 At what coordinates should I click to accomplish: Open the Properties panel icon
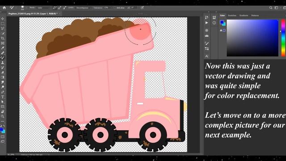pyautogui.click(x=214, y=17)
